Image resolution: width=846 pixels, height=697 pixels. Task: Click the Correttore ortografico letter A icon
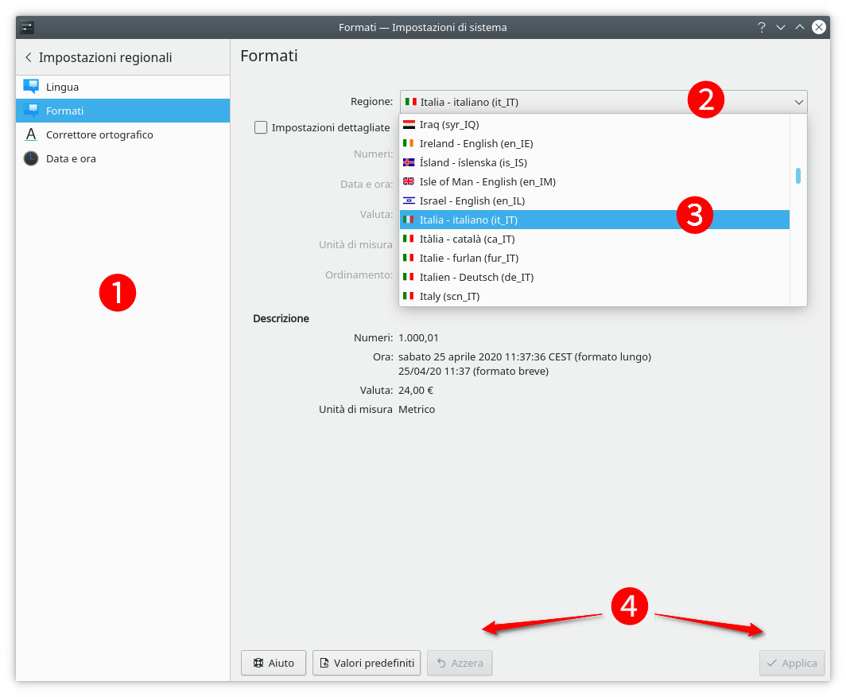31,134
